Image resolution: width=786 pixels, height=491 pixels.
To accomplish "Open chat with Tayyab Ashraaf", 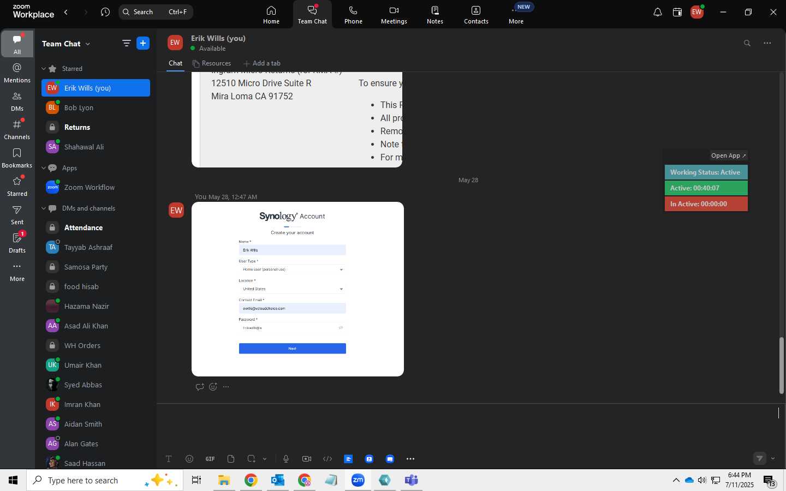I will pyautogui.click(x=96, y=247).
